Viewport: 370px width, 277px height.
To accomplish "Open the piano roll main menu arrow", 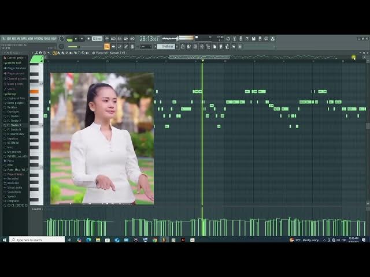I will 33,53.
